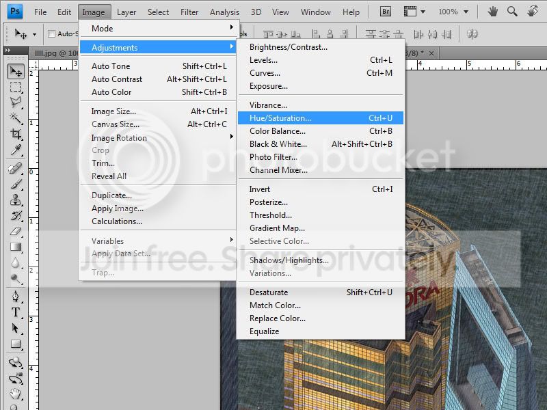
Task: Select the History Brush tool
Action: 16,216
